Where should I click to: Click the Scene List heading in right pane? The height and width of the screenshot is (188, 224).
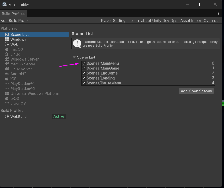(x=82, y=34)
